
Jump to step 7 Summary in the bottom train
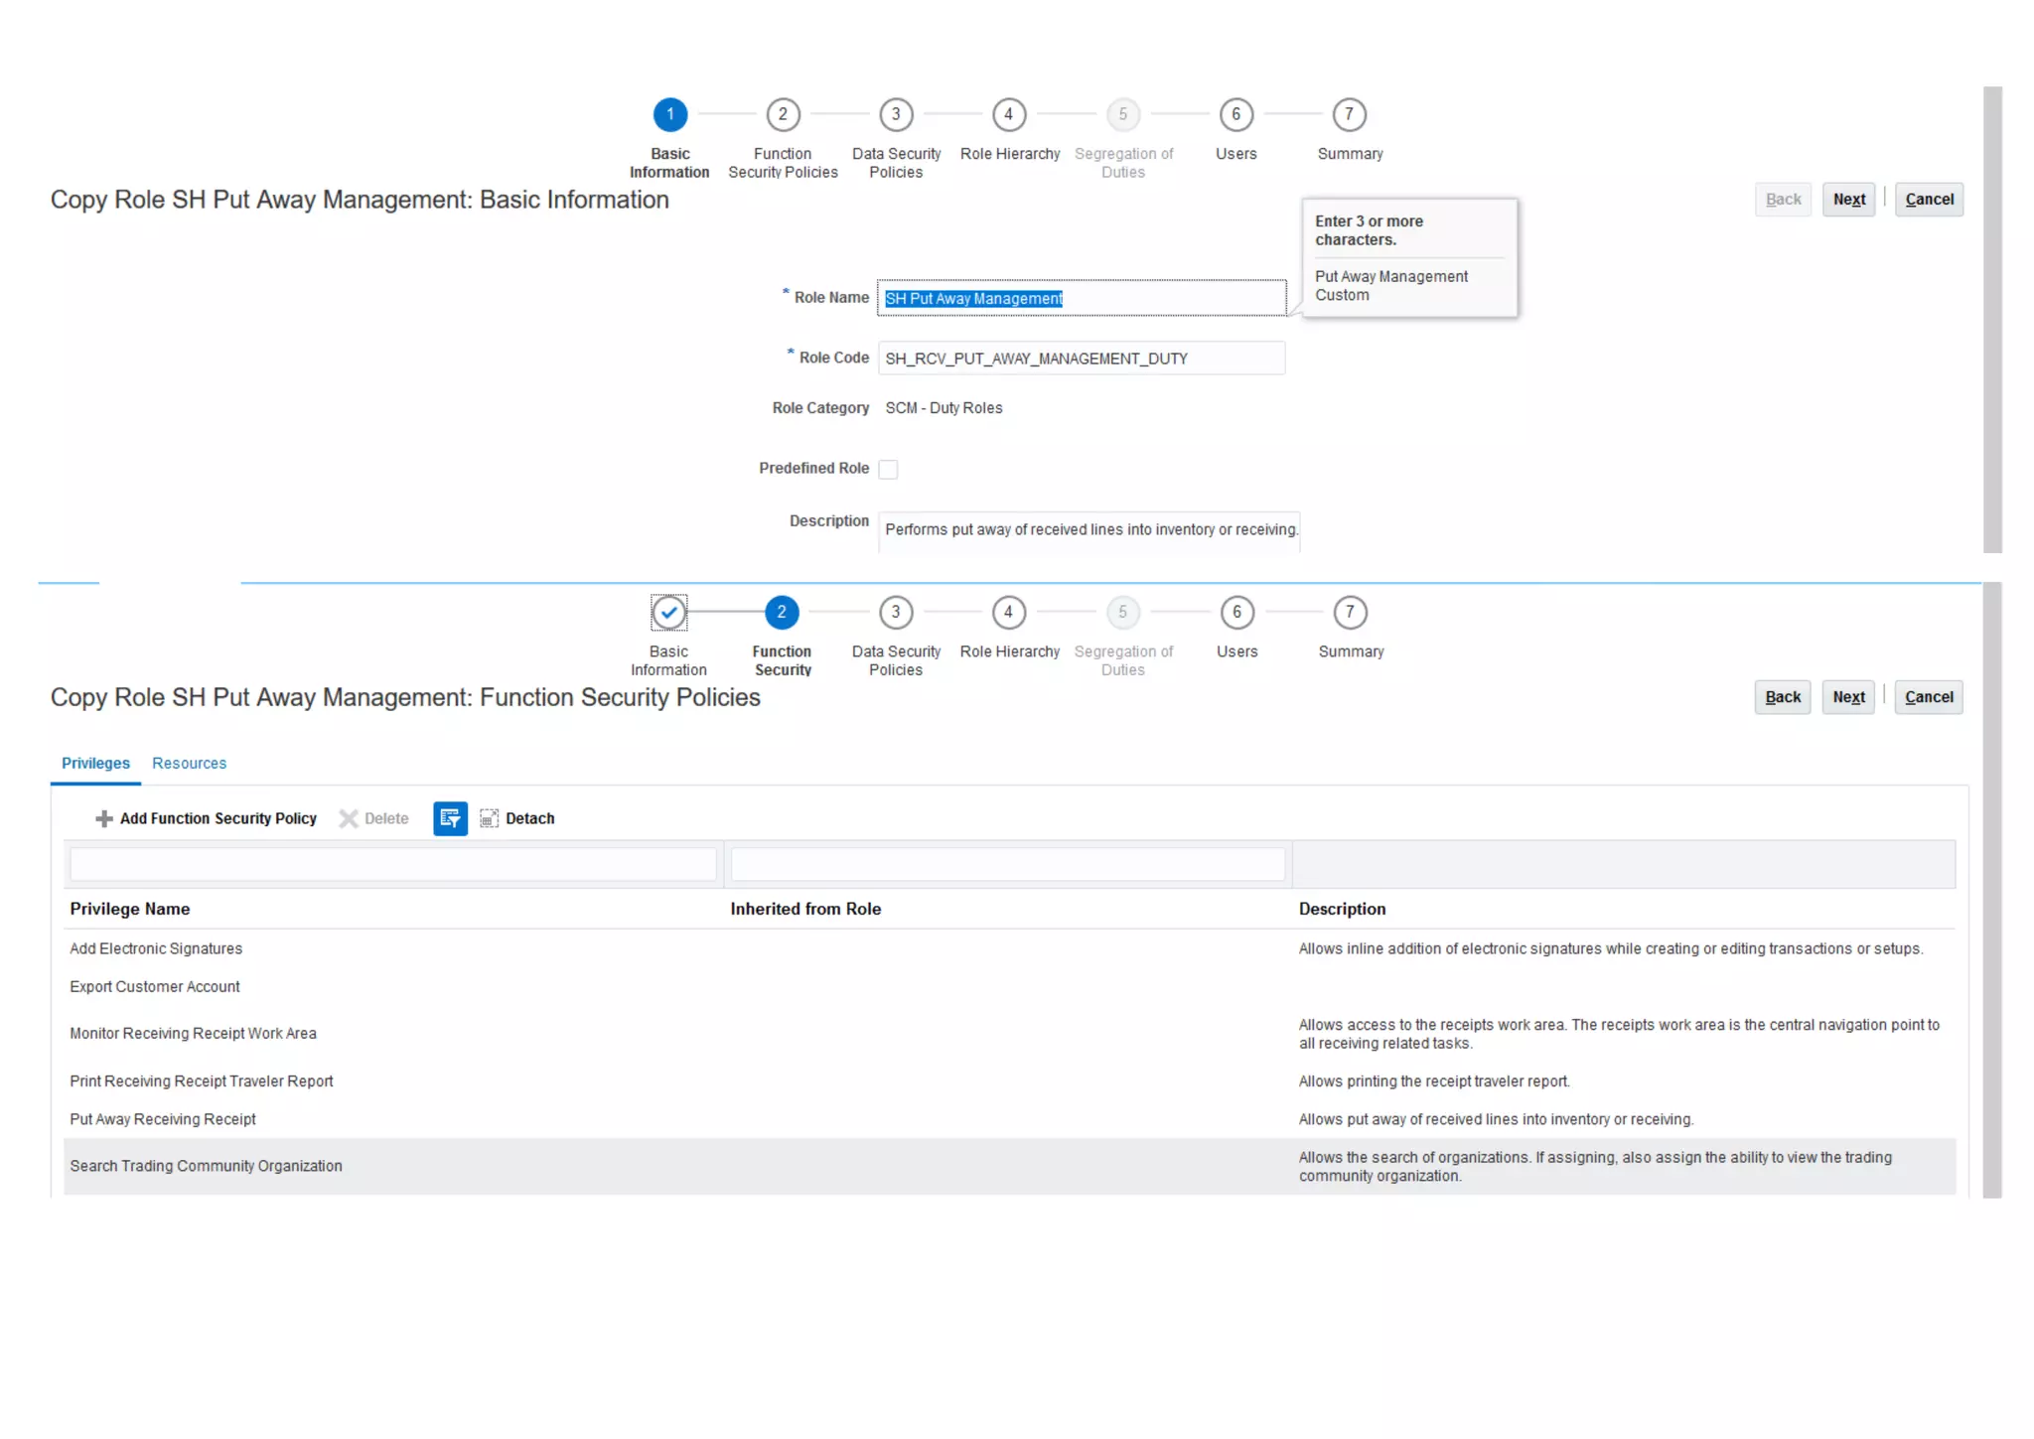[x=1350, y=613]
